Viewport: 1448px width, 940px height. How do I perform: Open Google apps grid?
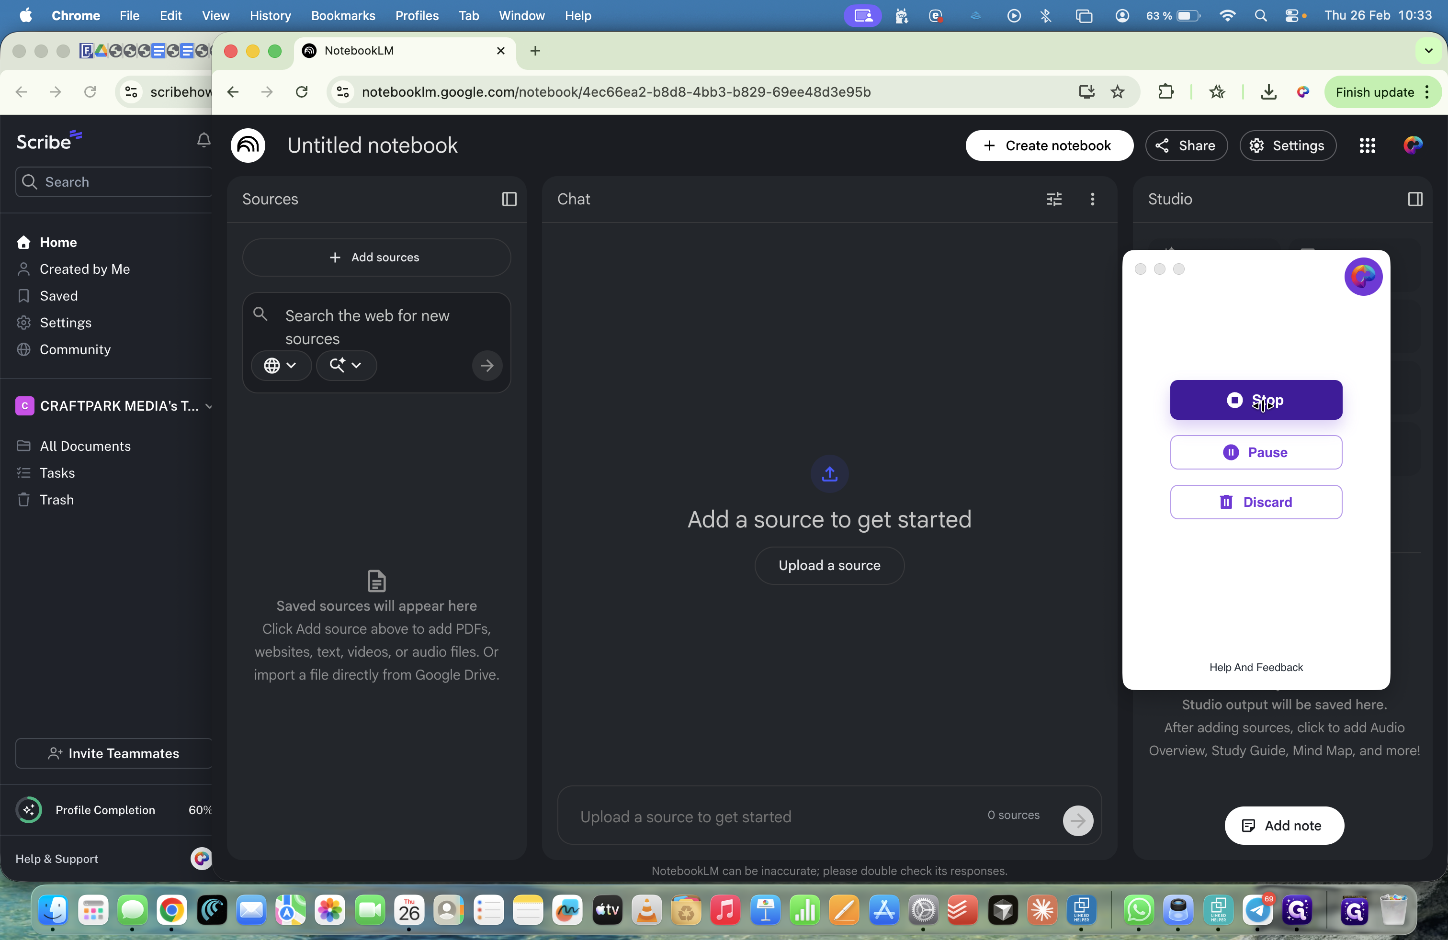click(1367, 145)
